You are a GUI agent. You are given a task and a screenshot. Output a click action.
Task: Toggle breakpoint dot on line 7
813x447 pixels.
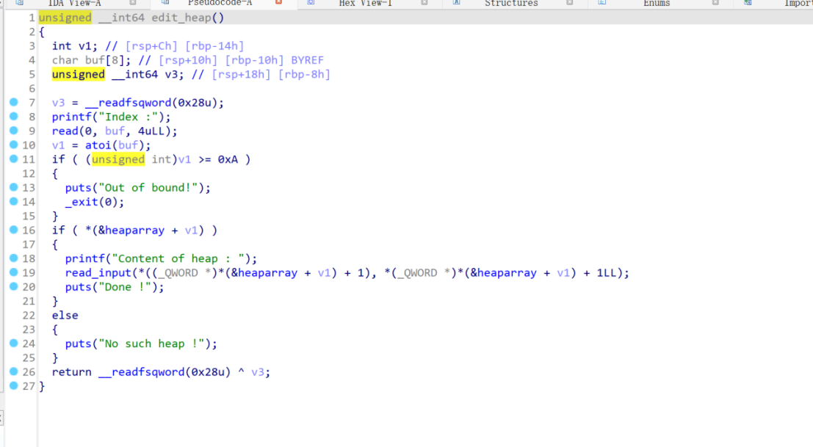13,102
